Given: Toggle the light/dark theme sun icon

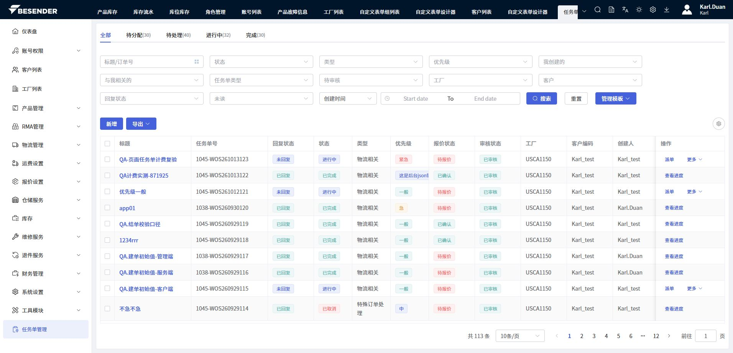Looking at the screenshot, I should [639, 10].
